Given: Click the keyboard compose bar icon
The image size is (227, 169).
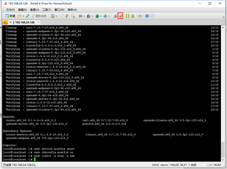Looking at the screenshot, I should coord(140,16).
